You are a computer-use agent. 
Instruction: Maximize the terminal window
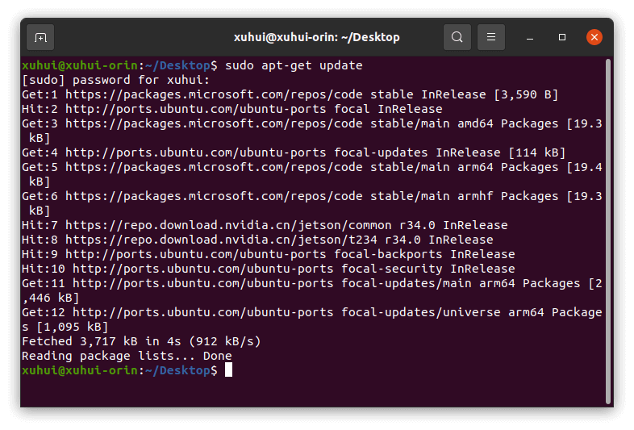click(562, 37)
